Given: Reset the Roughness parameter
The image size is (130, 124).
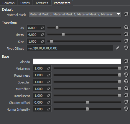Looking at the screenshot, I should tap(126, 75).
